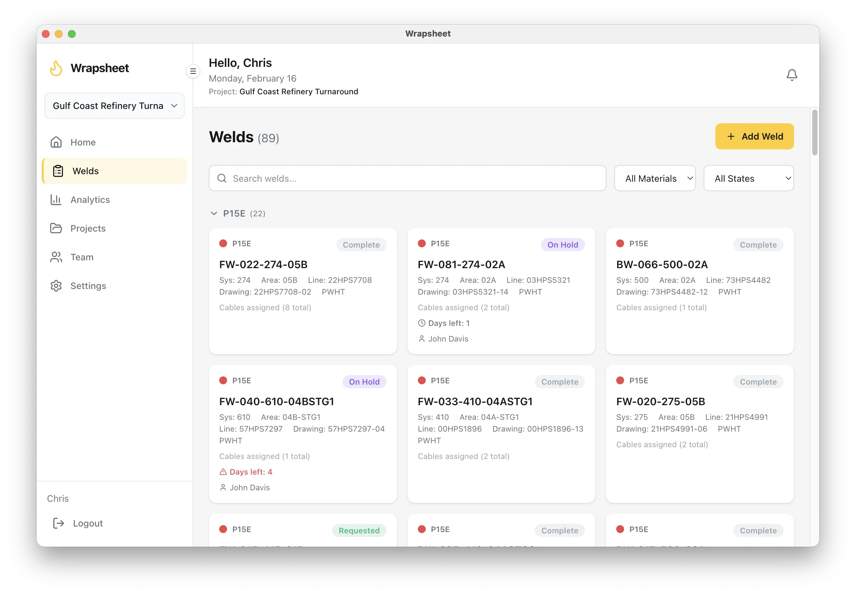Screen dimensions: 856x595
Task: Open Projects using the folder icon
Action: (x=56, y=228)
